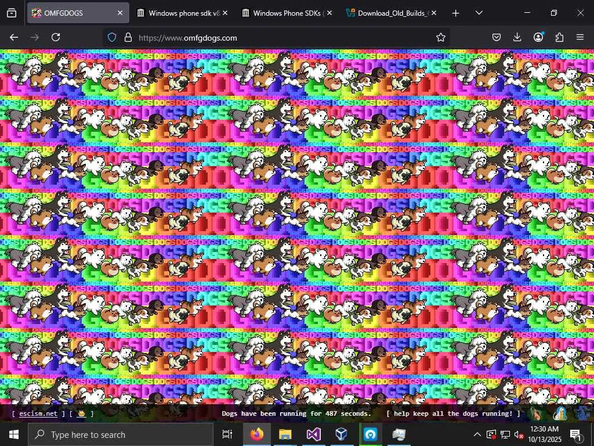Open the network tray icon
This screenshot has width=594, height=446.
[505, 434]
